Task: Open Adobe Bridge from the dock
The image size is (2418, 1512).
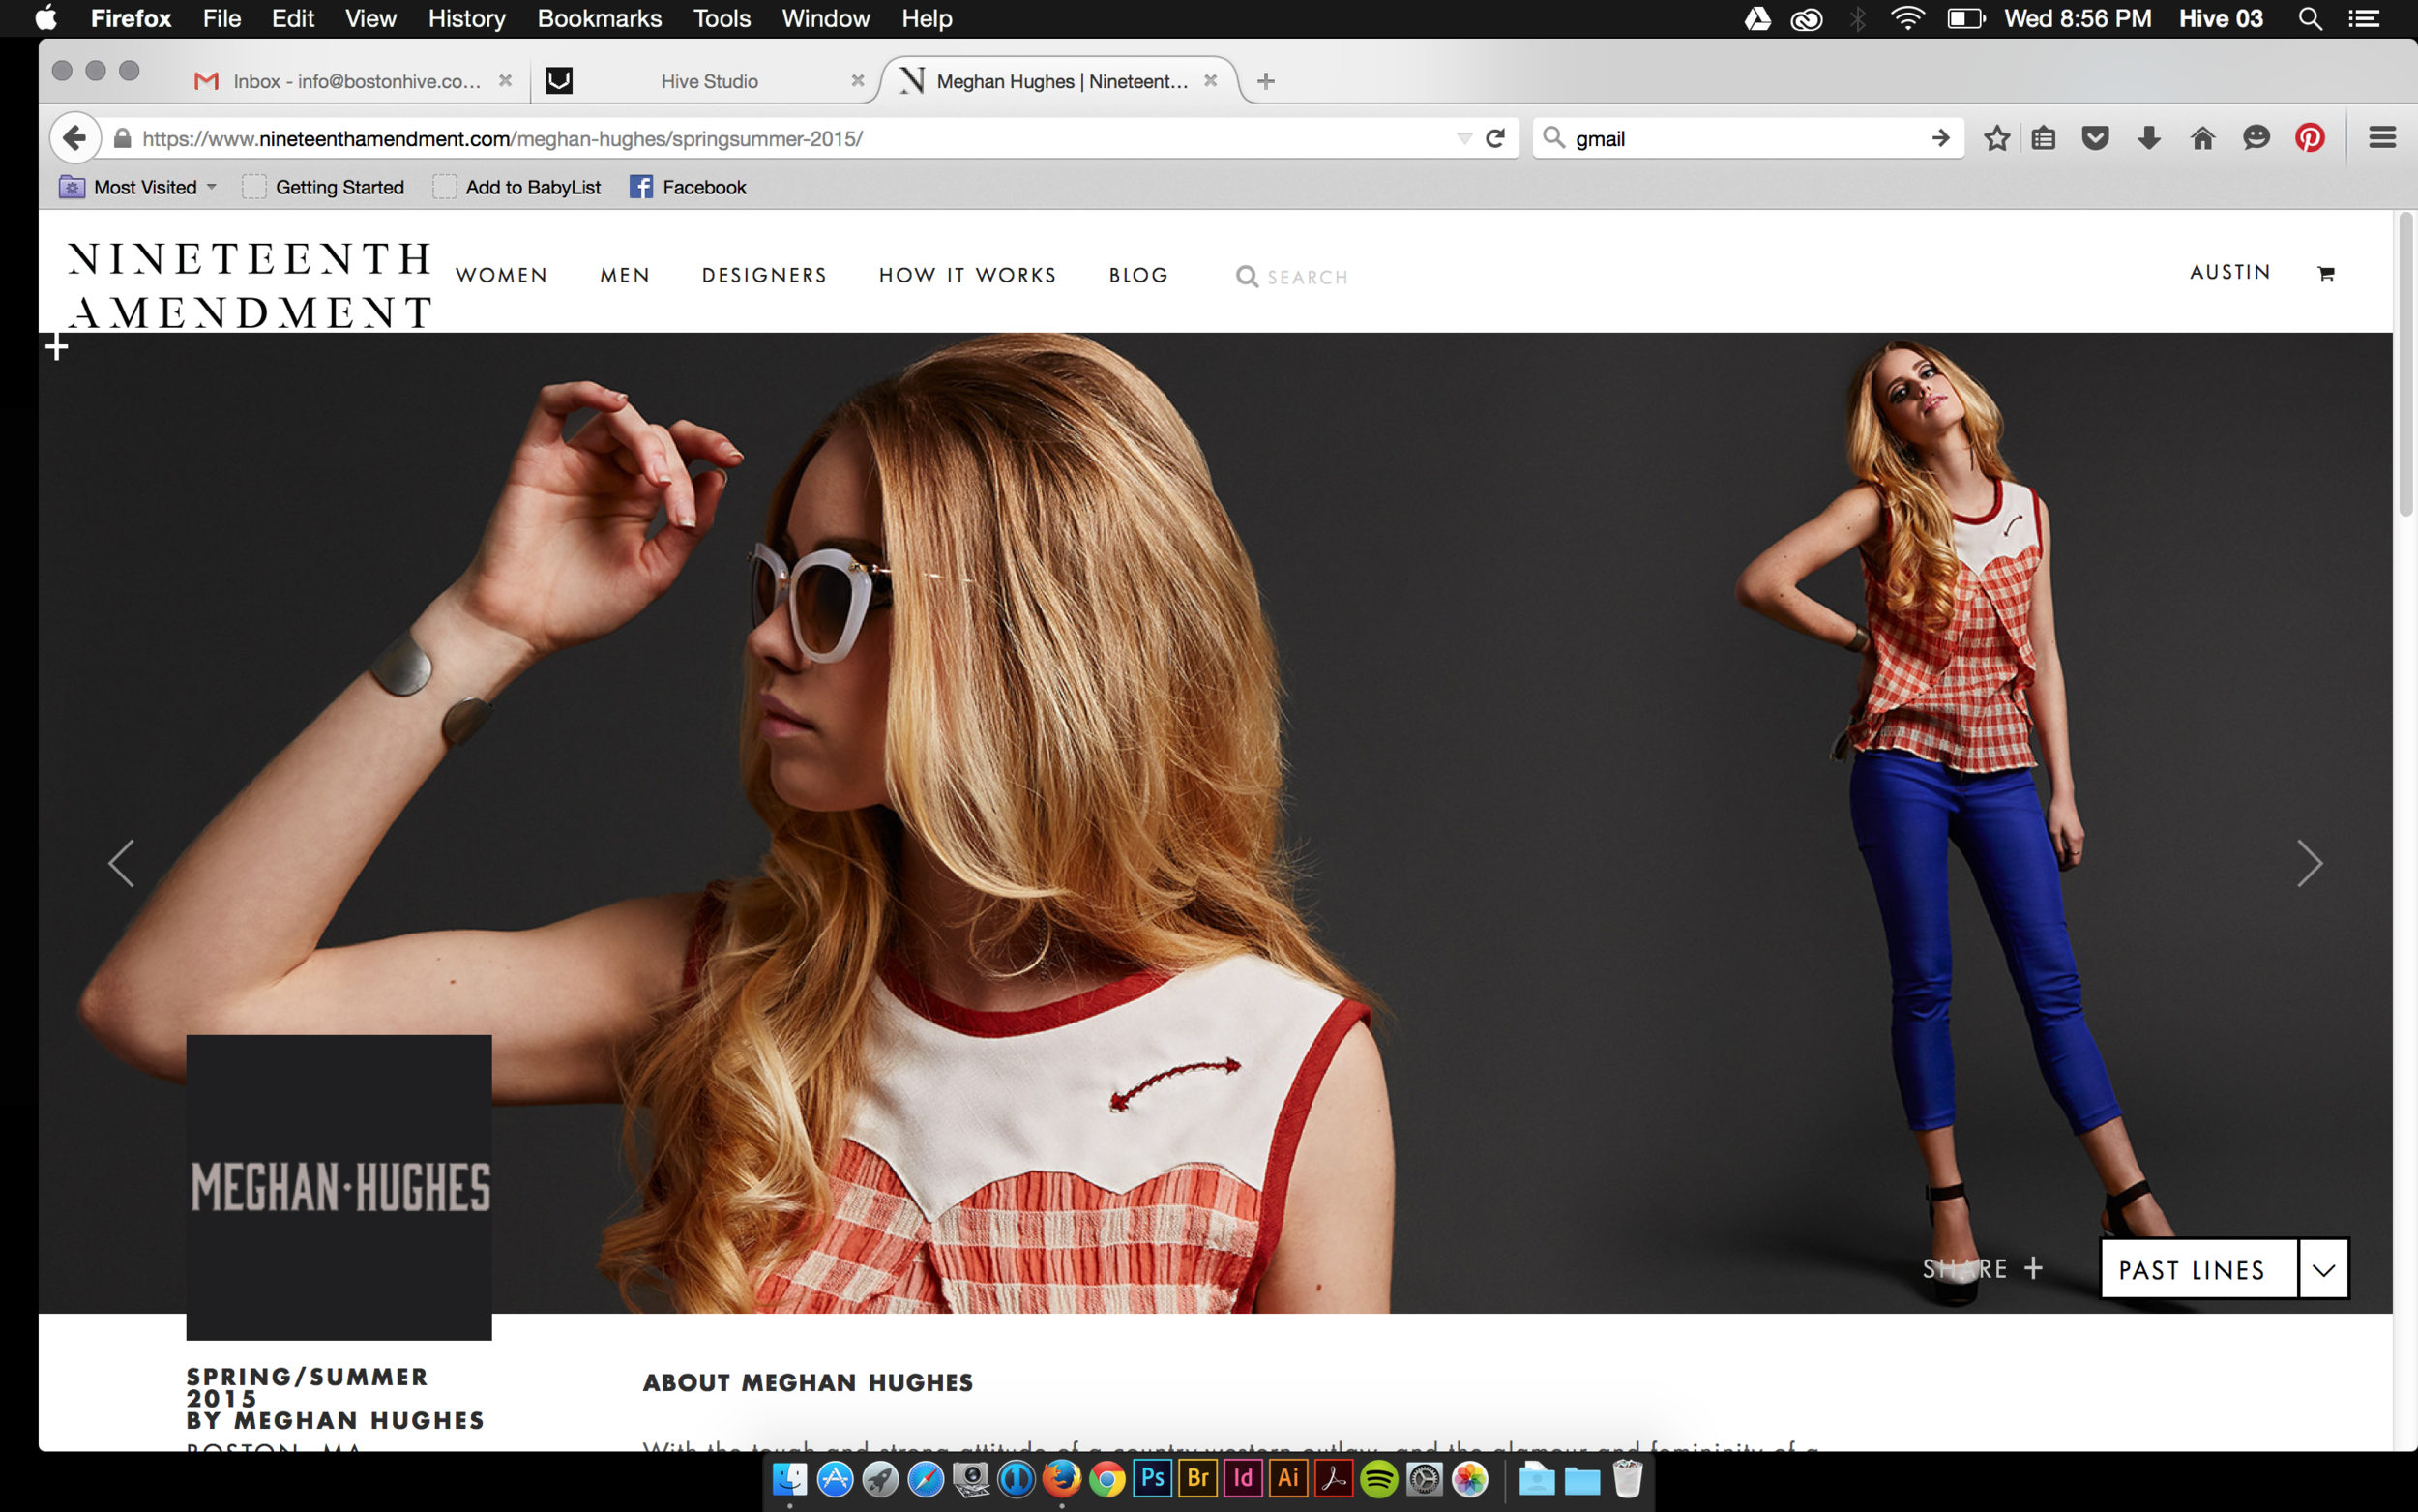Action: (x=1197, y=1478)
